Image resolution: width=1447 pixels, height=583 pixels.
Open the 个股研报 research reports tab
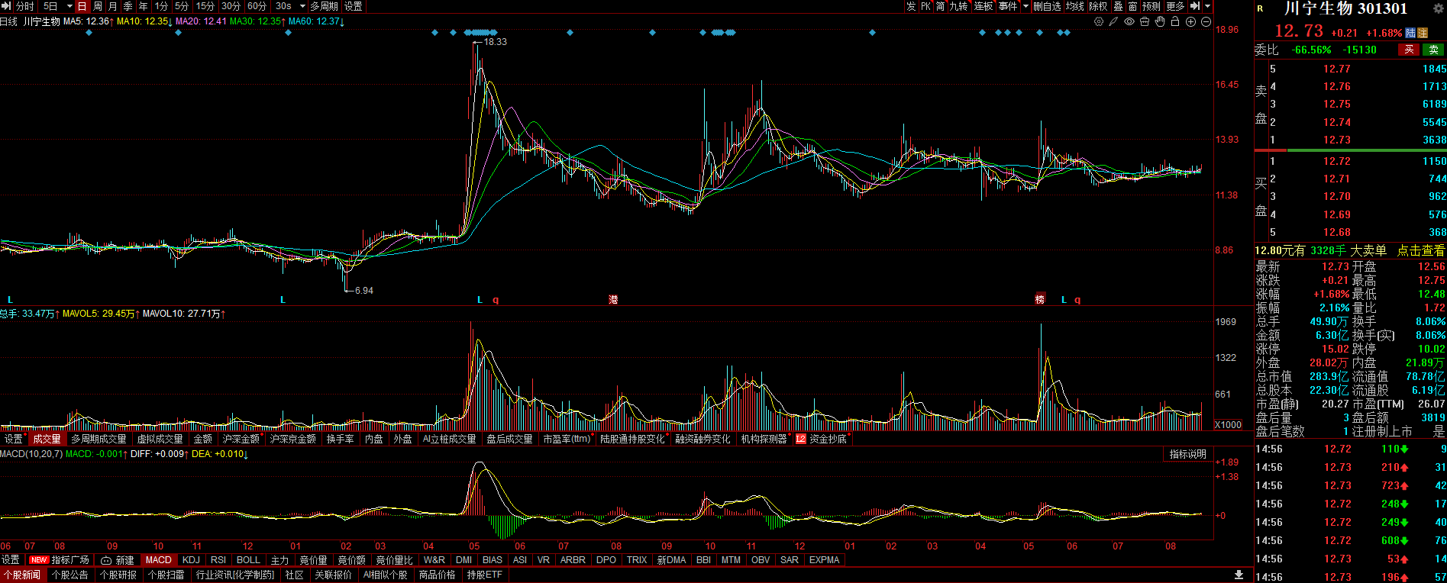point(118,575)
